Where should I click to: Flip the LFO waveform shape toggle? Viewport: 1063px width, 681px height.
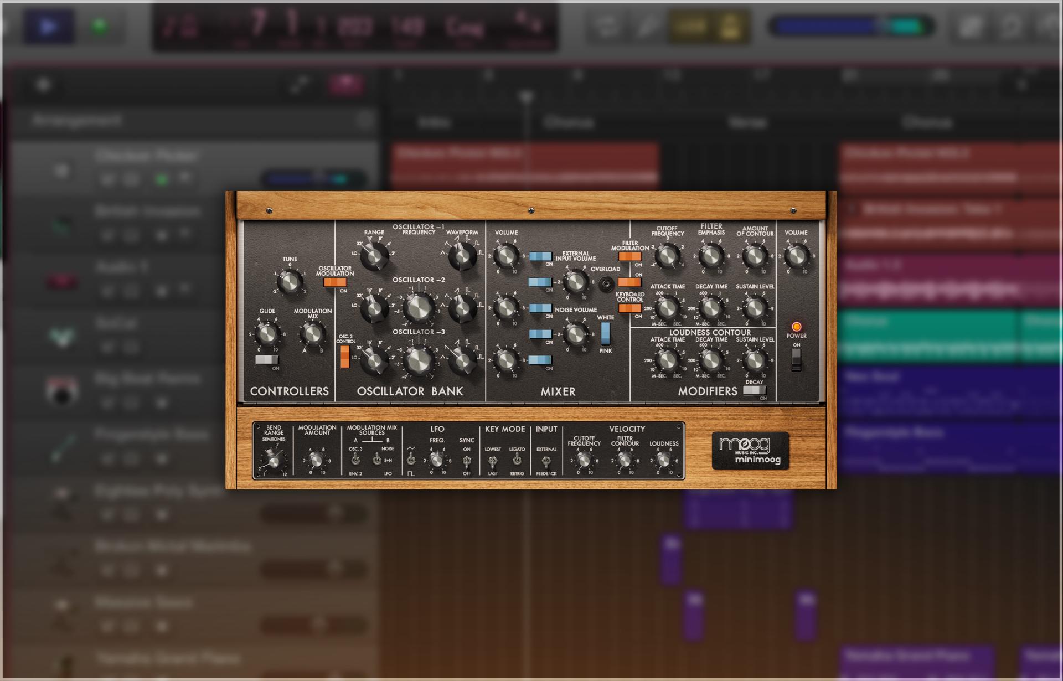click(411, 459)
